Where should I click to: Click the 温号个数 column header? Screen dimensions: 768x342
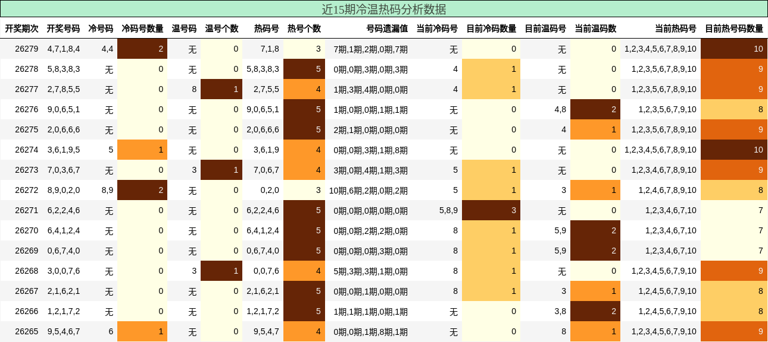pos(221,28)
